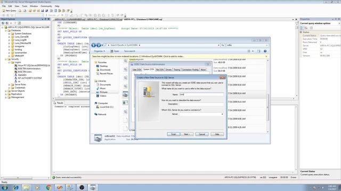Viewport: 341px width, 191px height.
Task: Collapse the Databases tree node
Action: click(6, 31)
